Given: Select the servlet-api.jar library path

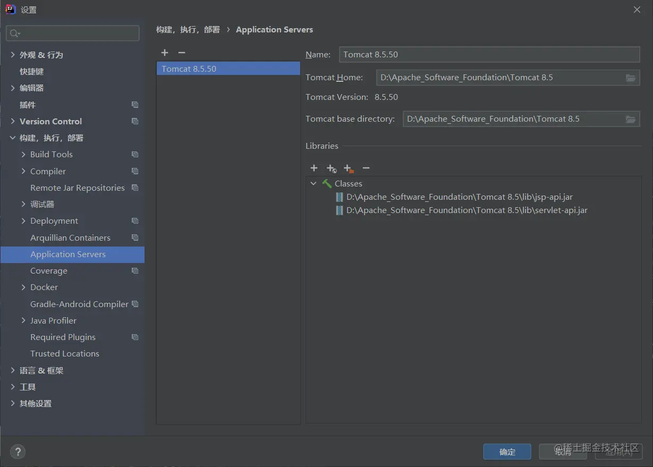Looking at the screenshot, I should point(467,210).
